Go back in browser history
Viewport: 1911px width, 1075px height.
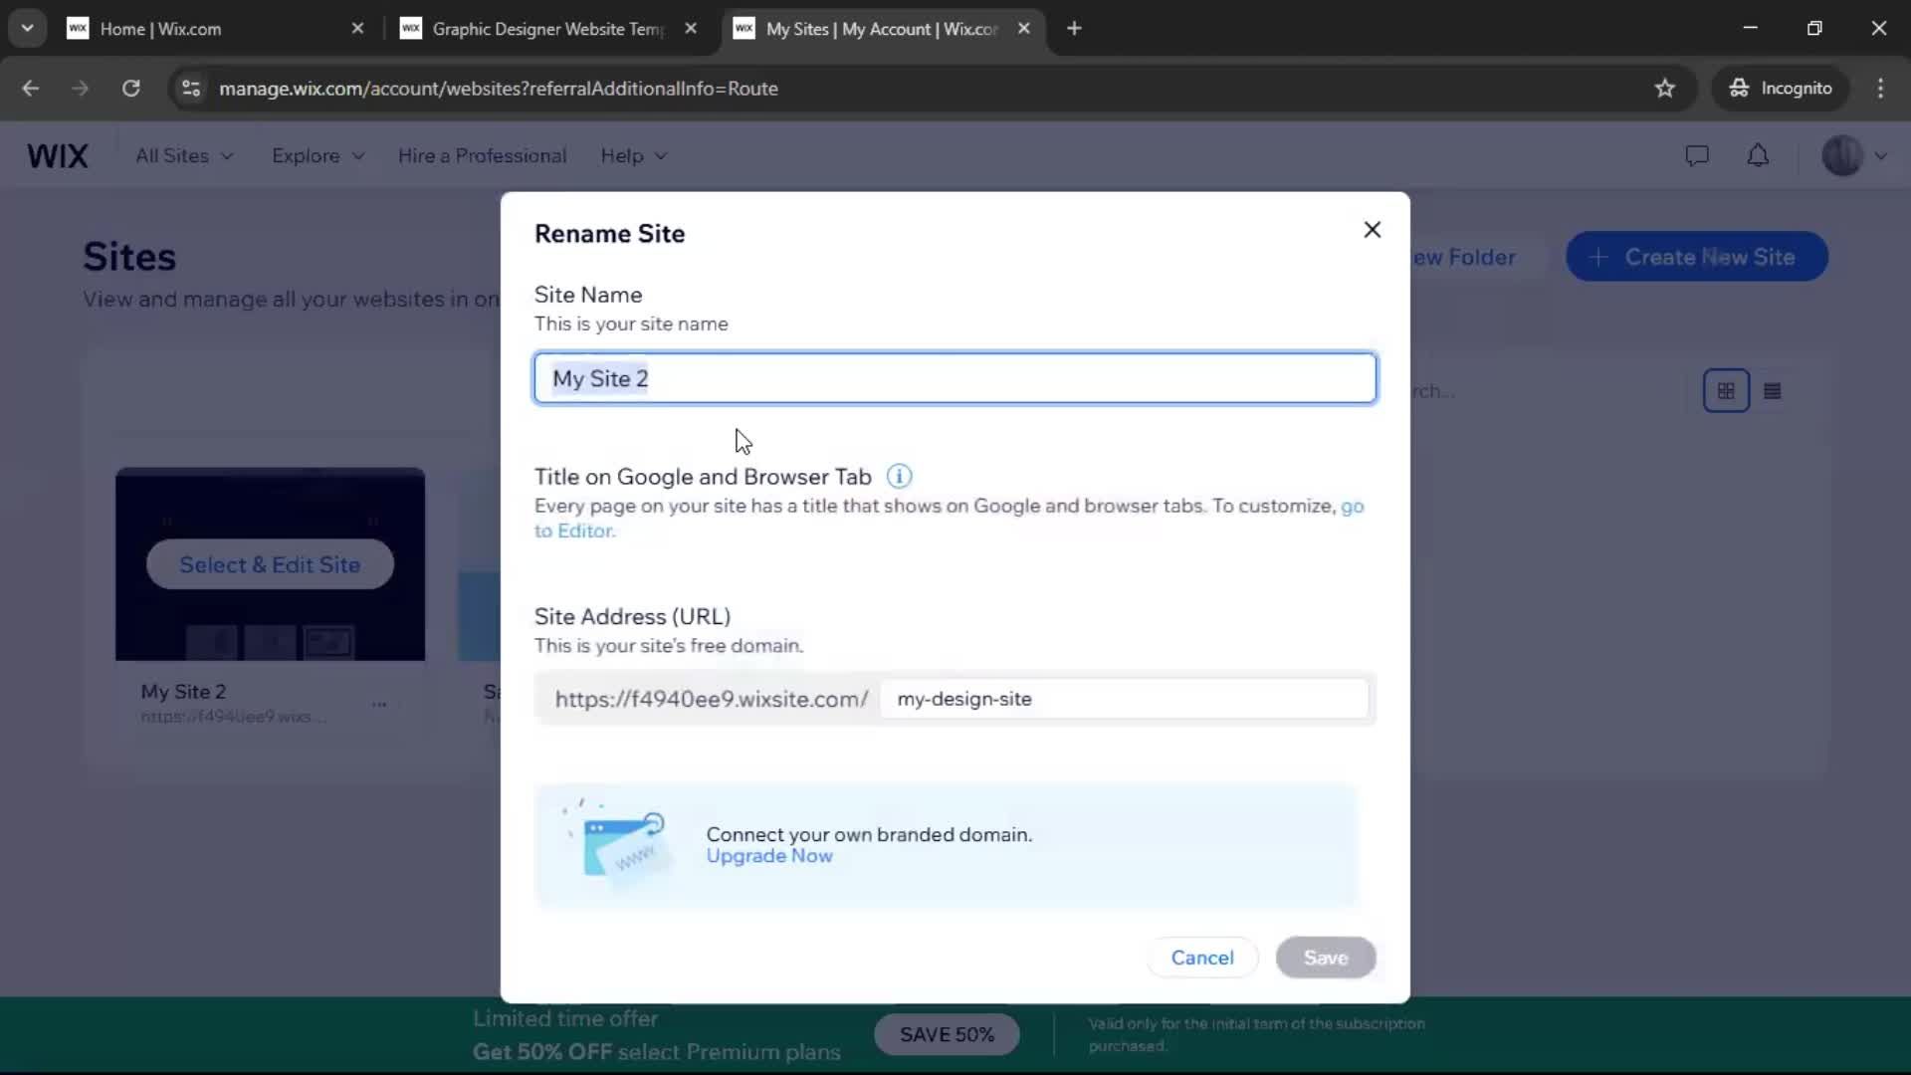point(31,89)
